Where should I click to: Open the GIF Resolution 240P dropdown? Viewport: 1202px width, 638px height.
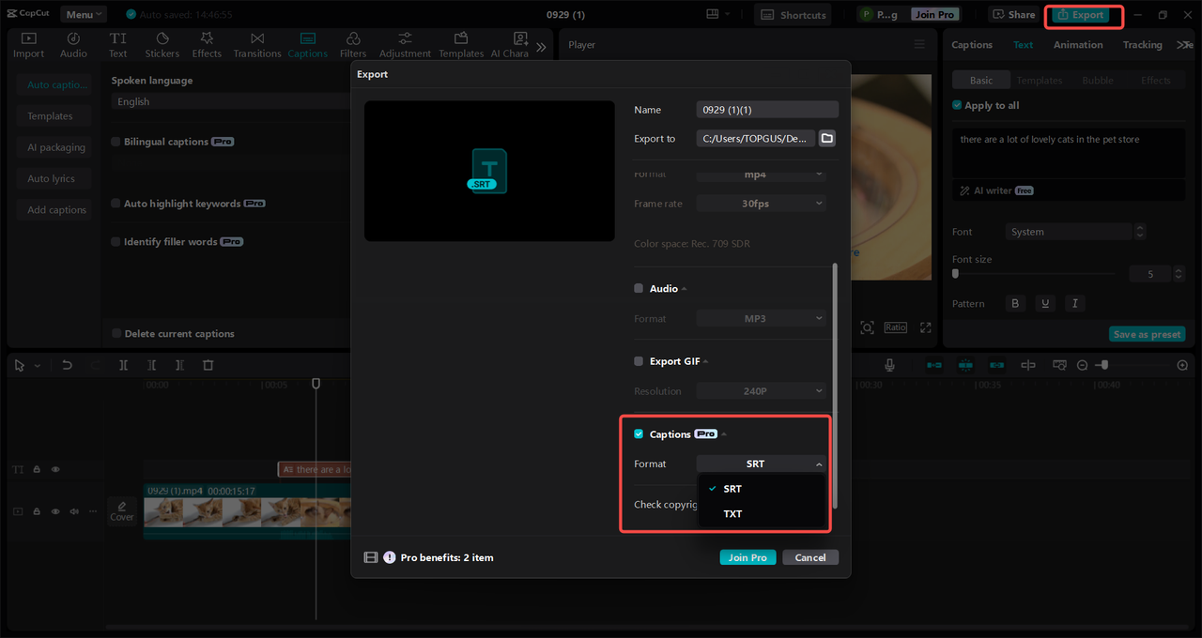coord(762,390)
